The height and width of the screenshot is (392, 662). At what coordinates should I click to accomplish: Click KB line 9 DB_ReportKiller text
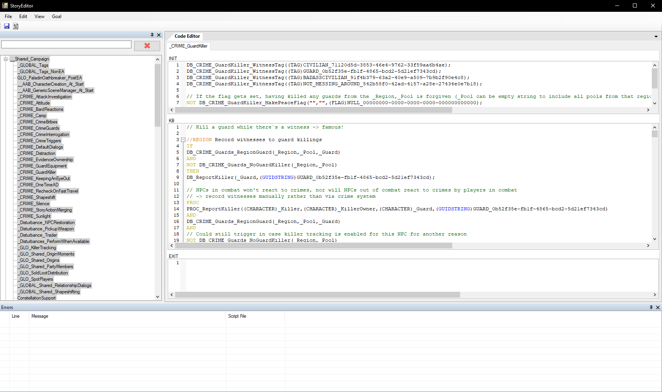tap(210, 177)
